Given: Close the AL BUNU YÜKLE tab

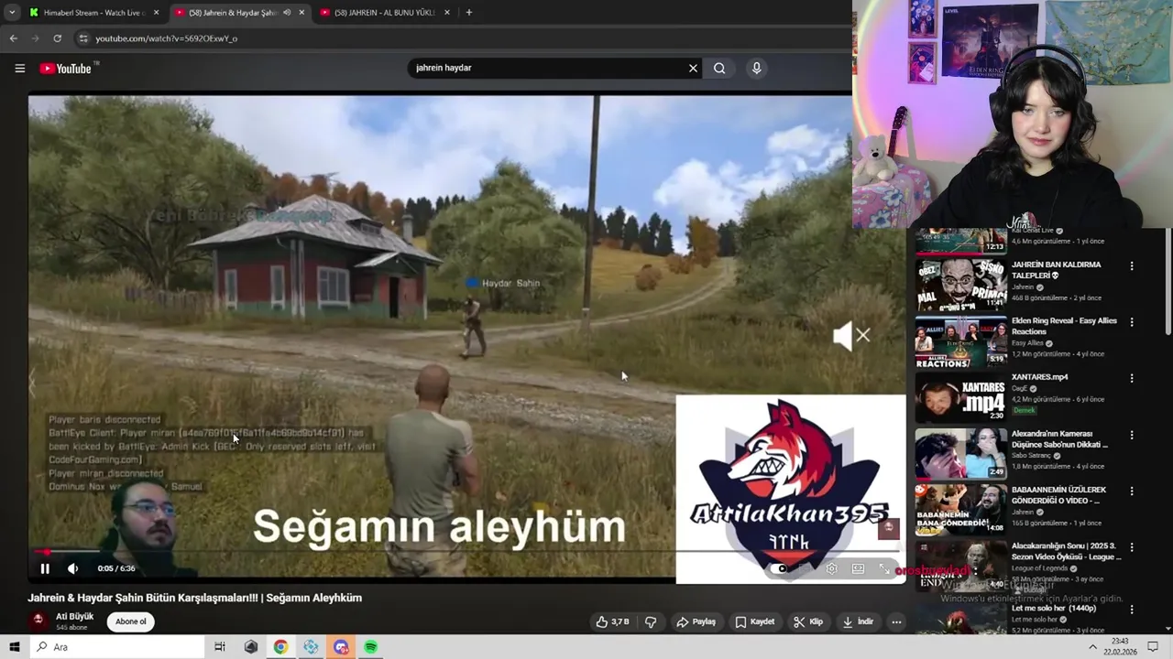Looking at the screenshot, I should [447, 13].
